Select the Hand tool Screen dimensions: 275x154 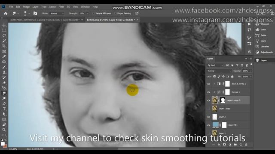[x=4, y=124]
